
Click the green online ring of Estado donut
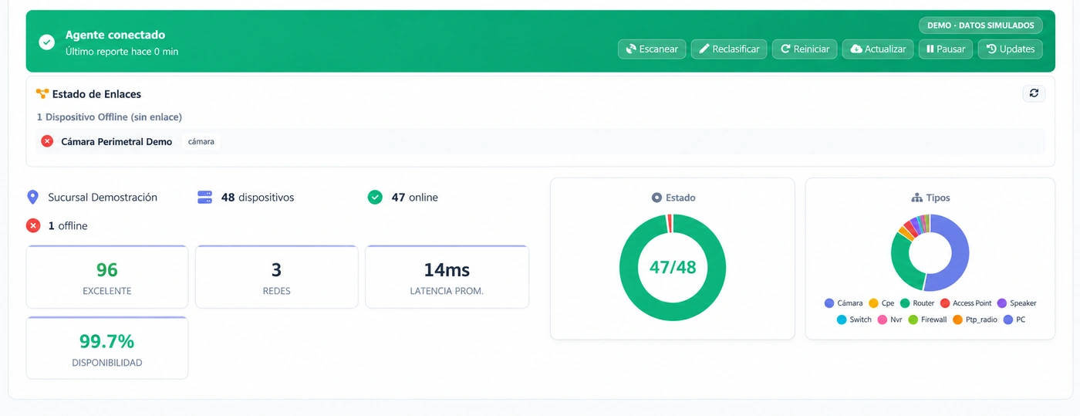point(673,311)
